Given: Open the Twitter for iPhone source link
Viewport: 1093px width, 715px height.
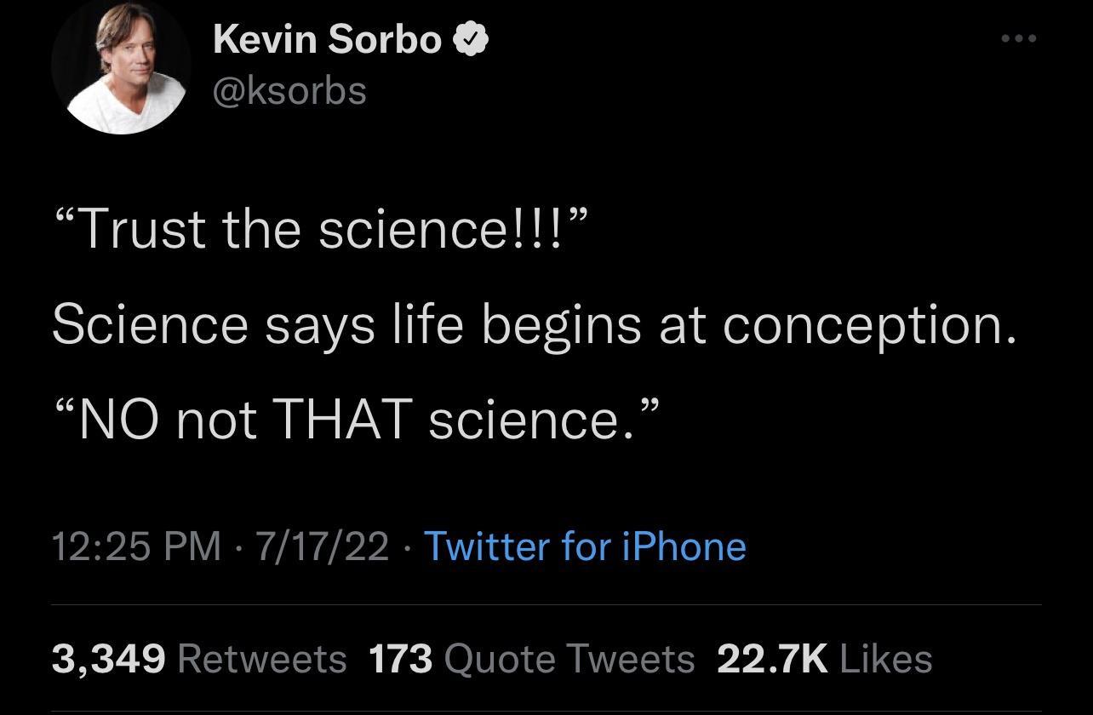Looking at the screenshot, I should (584, 546).
